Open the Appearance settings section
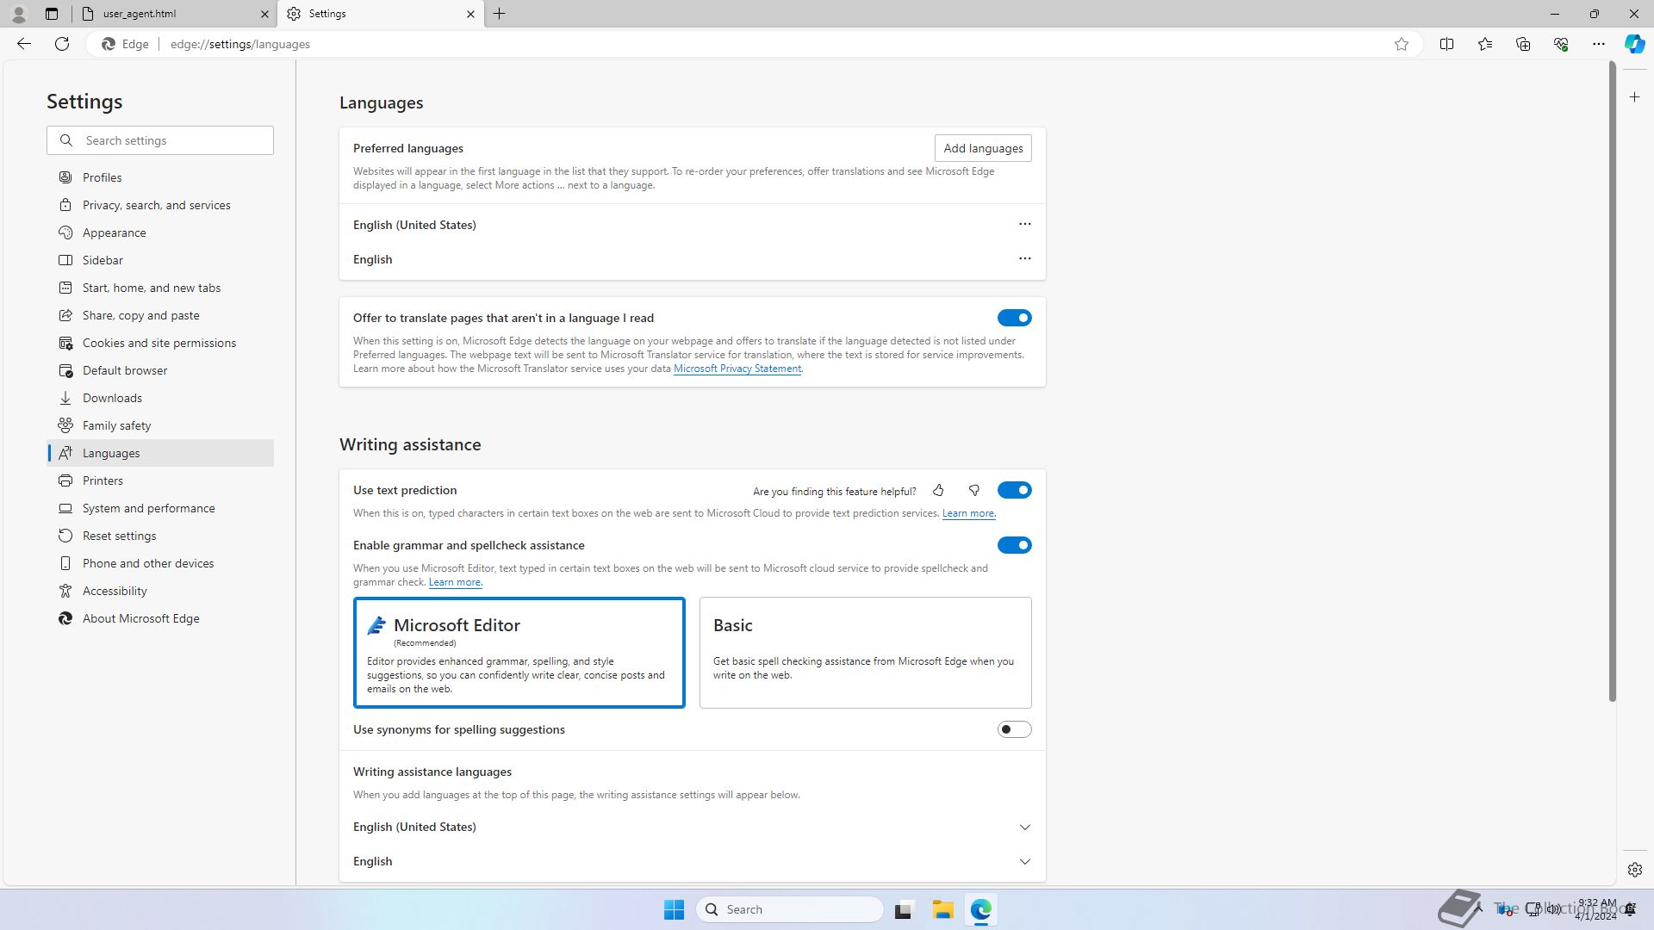 point(115,232)
